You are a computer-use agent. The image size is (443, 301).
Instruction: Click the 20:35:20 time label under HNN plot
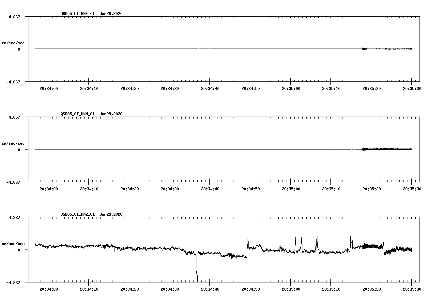[x=371, y=189]
